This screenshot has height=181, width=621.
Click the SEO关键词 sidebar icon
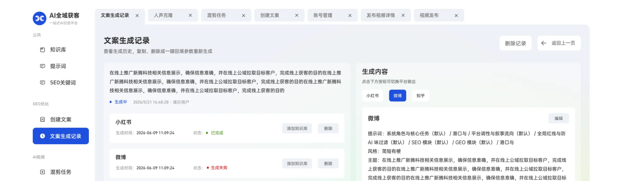pyautogui.click(x=43, y=83)
